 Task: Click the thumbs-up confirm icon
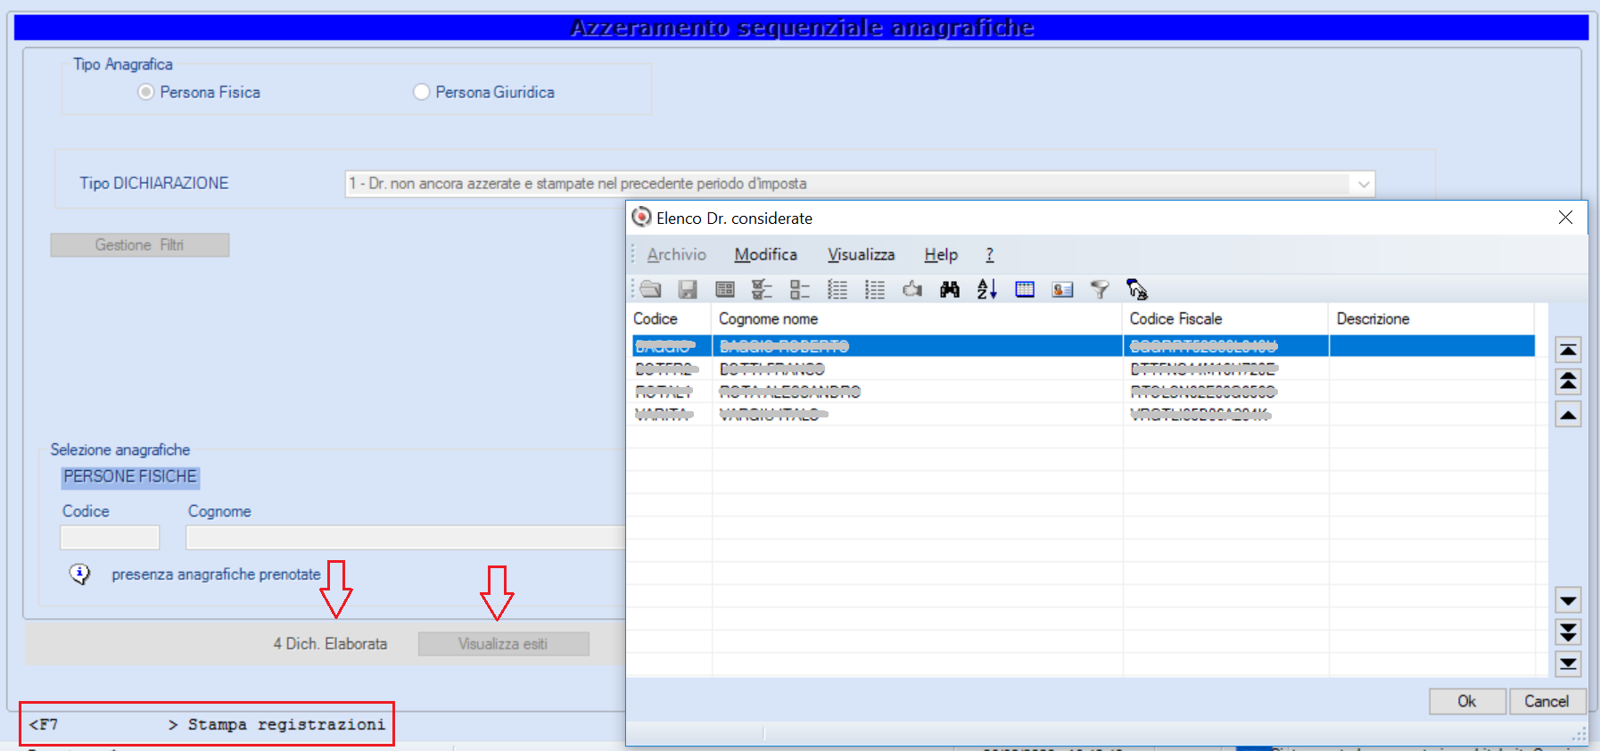(x=912, y=289)
